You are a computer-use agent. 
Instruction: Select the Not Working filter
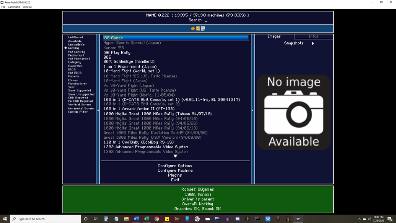[77, 52]
